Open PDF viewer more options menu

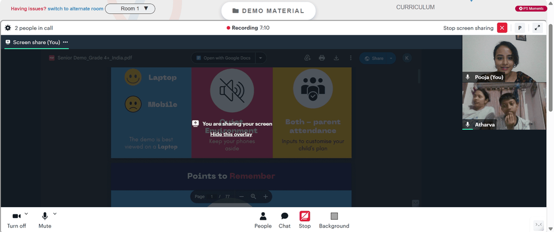pos(351,58)
